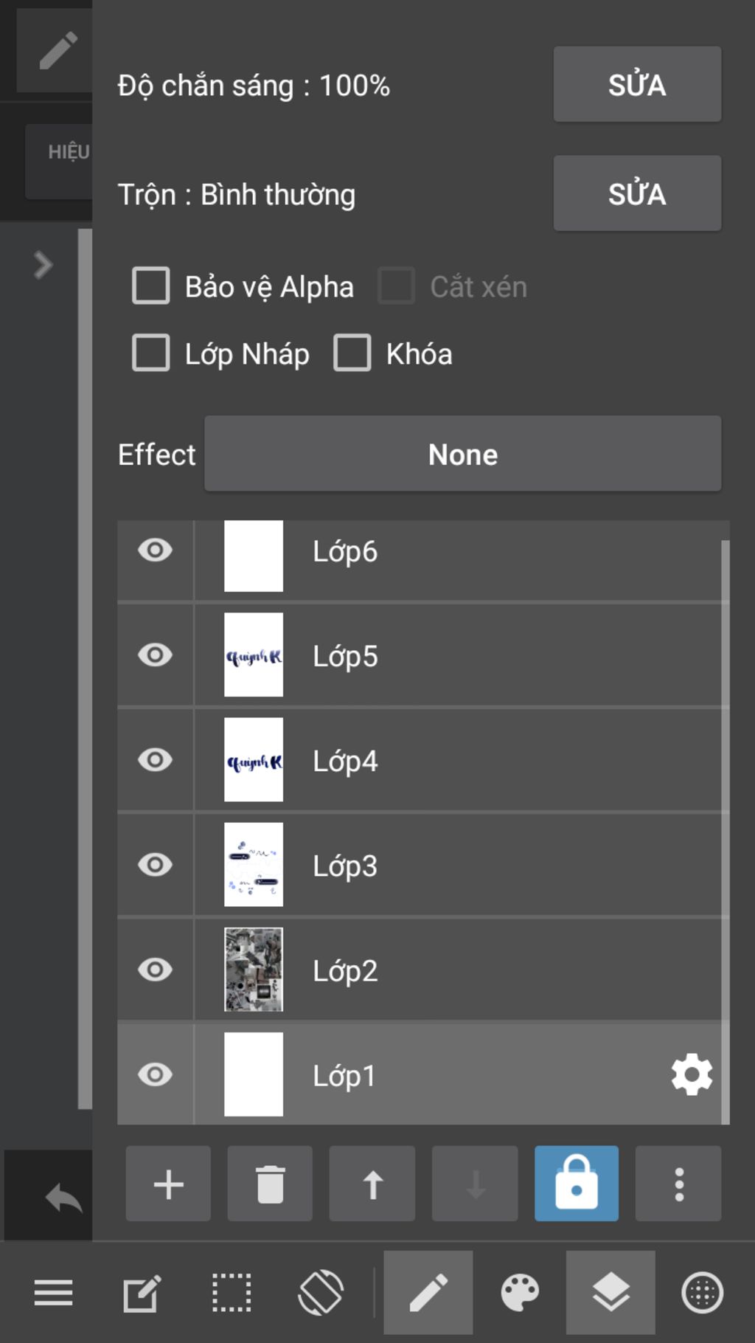
Task: Check the Lớp Nháp checkbox
Action: pos(151,353)
